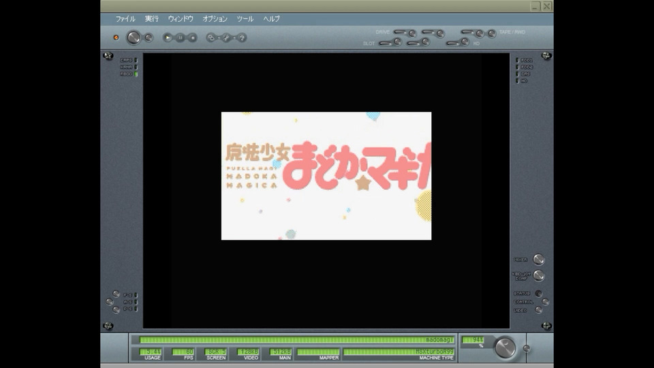The image size is (654, 368).
Task: Click the HD round insert knob
Action: pyautogui.click(x=465, y=42)
